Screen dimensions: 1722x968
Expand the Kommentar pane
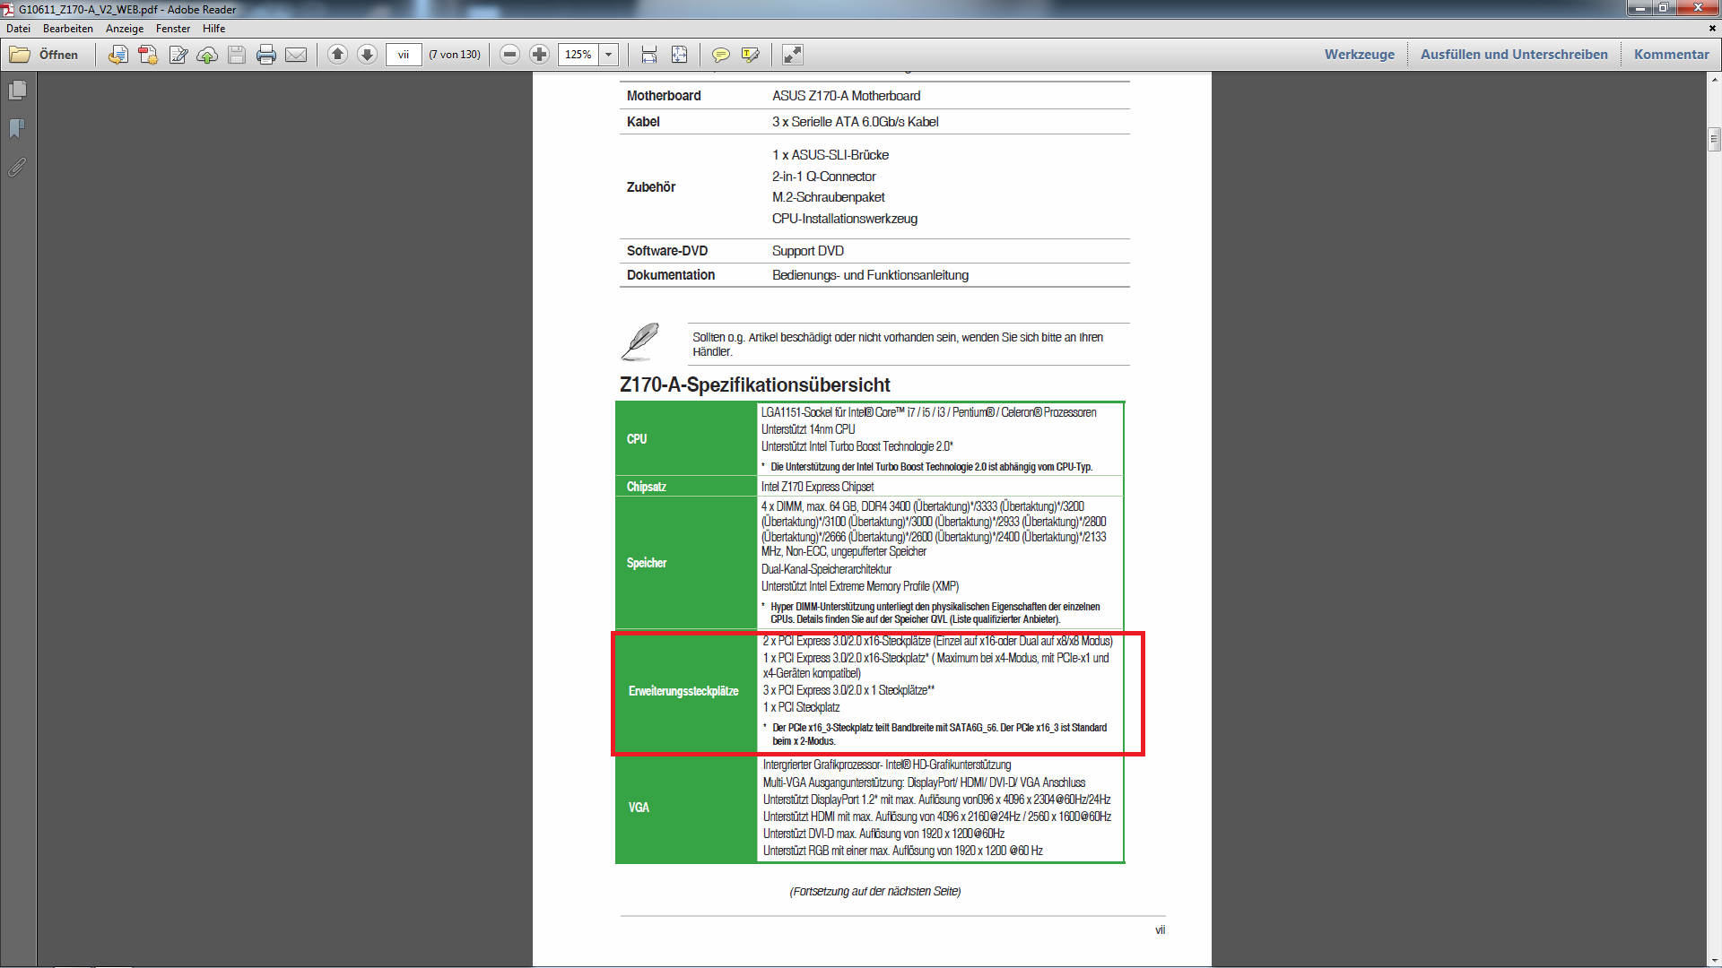(x=1671, y=55)
